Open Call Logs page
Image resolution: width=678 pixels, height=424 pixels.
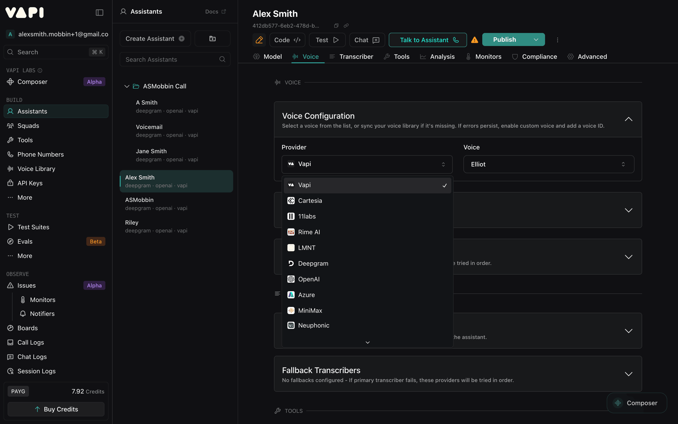[56, 342]
